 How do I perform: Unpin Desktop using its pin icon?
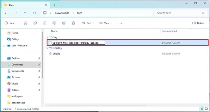[39, 58]
